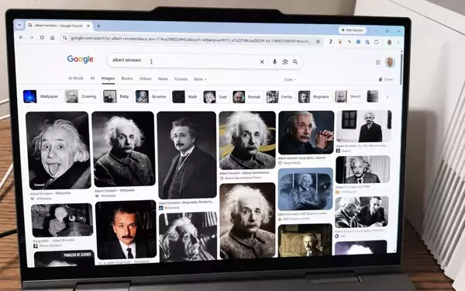Click the Z extension icon in toolbar
Image resolution: width=465 pixels, height=291 pixels.
[x=330, y=42]
